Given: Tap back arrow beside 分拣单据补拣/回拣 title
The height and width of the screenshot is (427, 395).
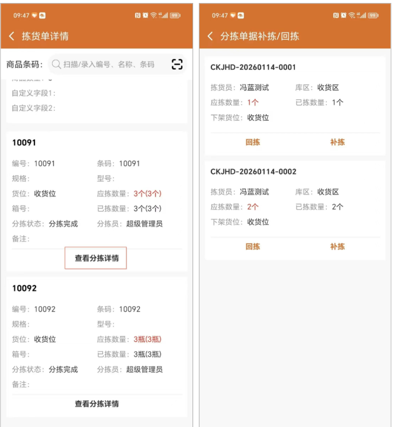Looking at the screenshot, I should coord(210,37).
